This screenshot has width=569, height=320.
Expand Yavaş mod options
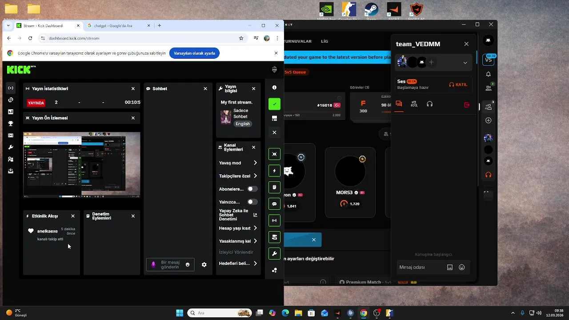coord(255,163)
